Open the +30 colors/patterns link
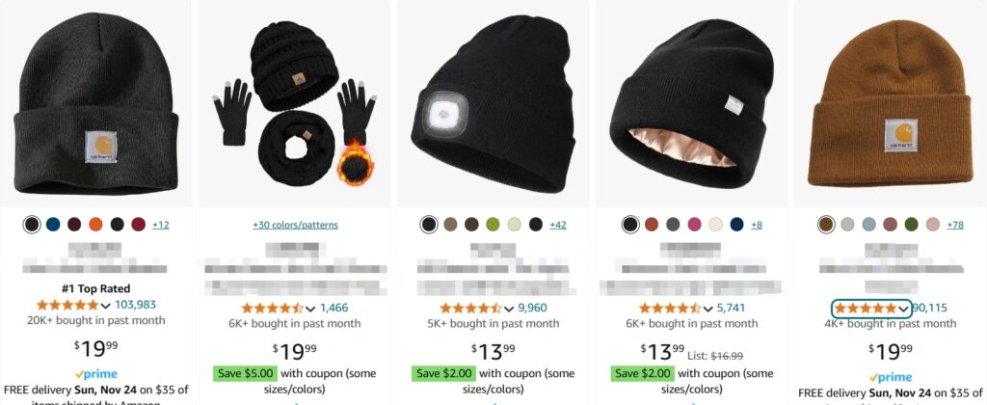The image size is (987, 405). (295, 225)
